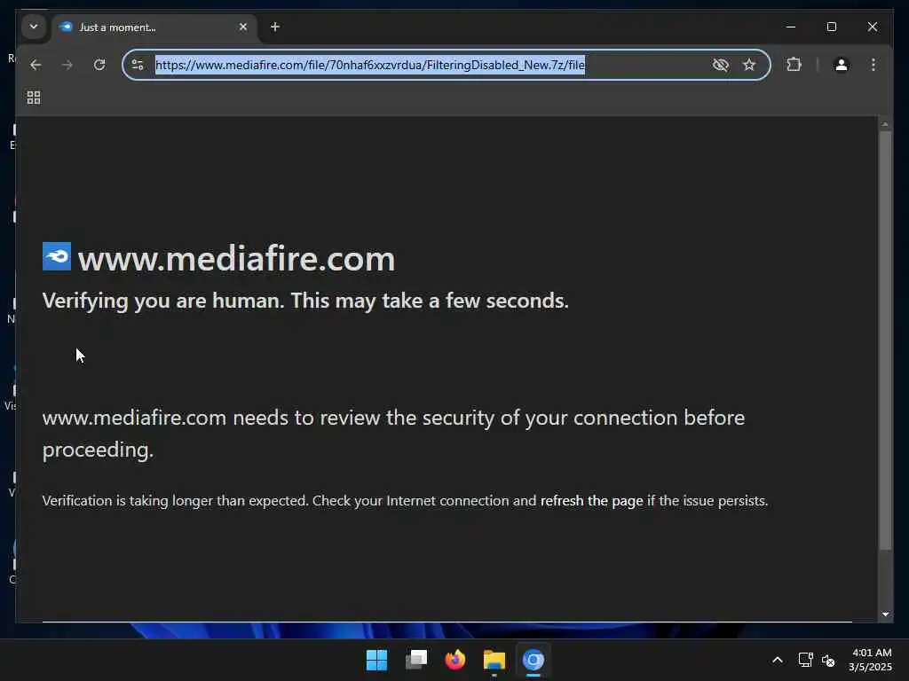View site information in address bar
Screen dimensions: 909x681
(138, 65)
